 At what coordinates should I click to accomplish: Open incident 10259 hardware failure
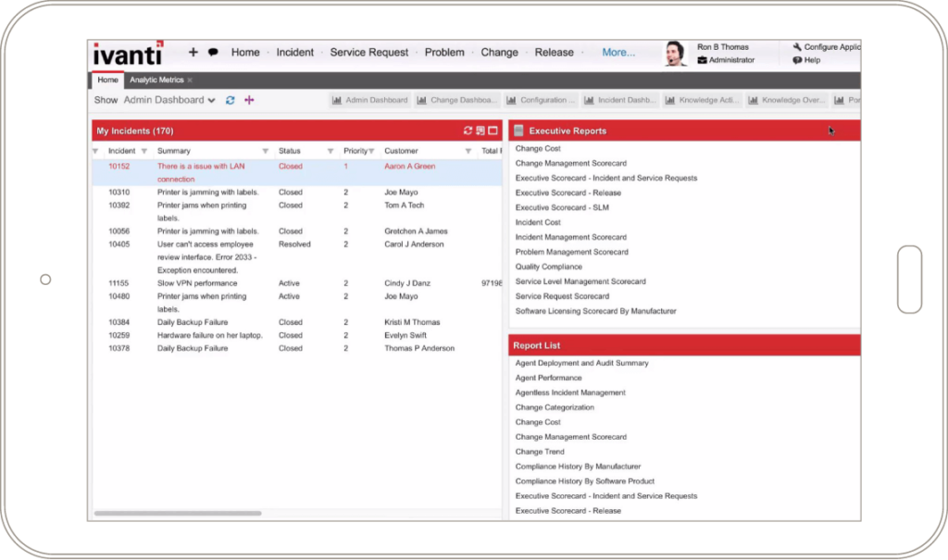point(119,335)
